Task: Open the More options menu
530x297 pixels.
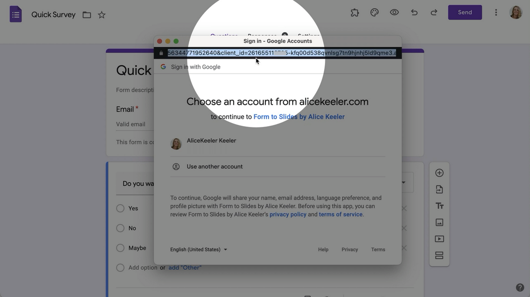Action: tap(496, 13)
